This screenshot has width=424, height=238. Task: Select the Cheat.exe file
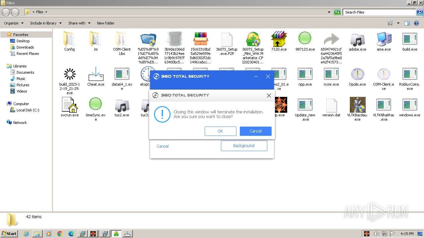click(96, 77)
